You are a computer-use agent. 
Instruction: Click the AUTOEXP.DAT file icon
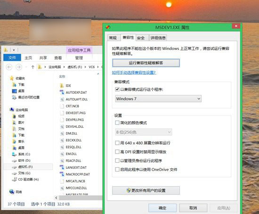[62, 92]
